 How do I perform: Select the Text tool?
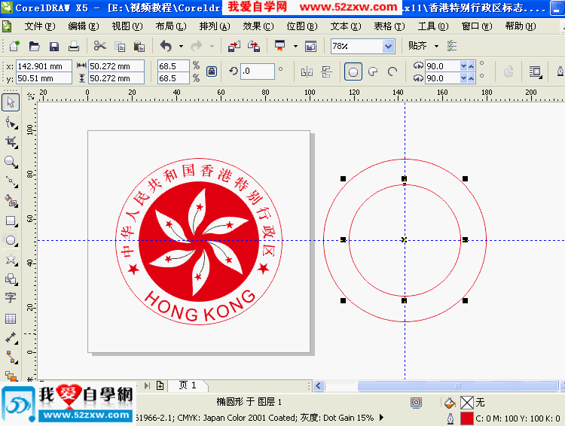pyautogui.click(x=11, y=298)
